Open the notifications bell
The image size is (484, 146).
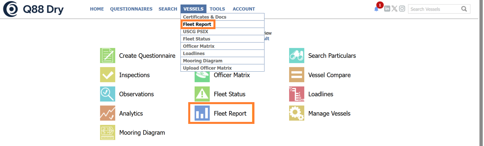(x=376, y=9)
